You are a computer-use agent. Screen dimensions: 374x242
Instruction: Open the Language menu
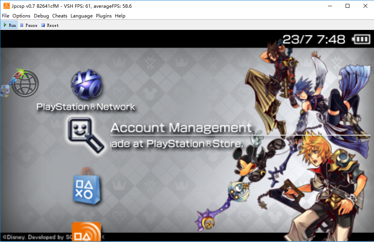tap(81, 16)
